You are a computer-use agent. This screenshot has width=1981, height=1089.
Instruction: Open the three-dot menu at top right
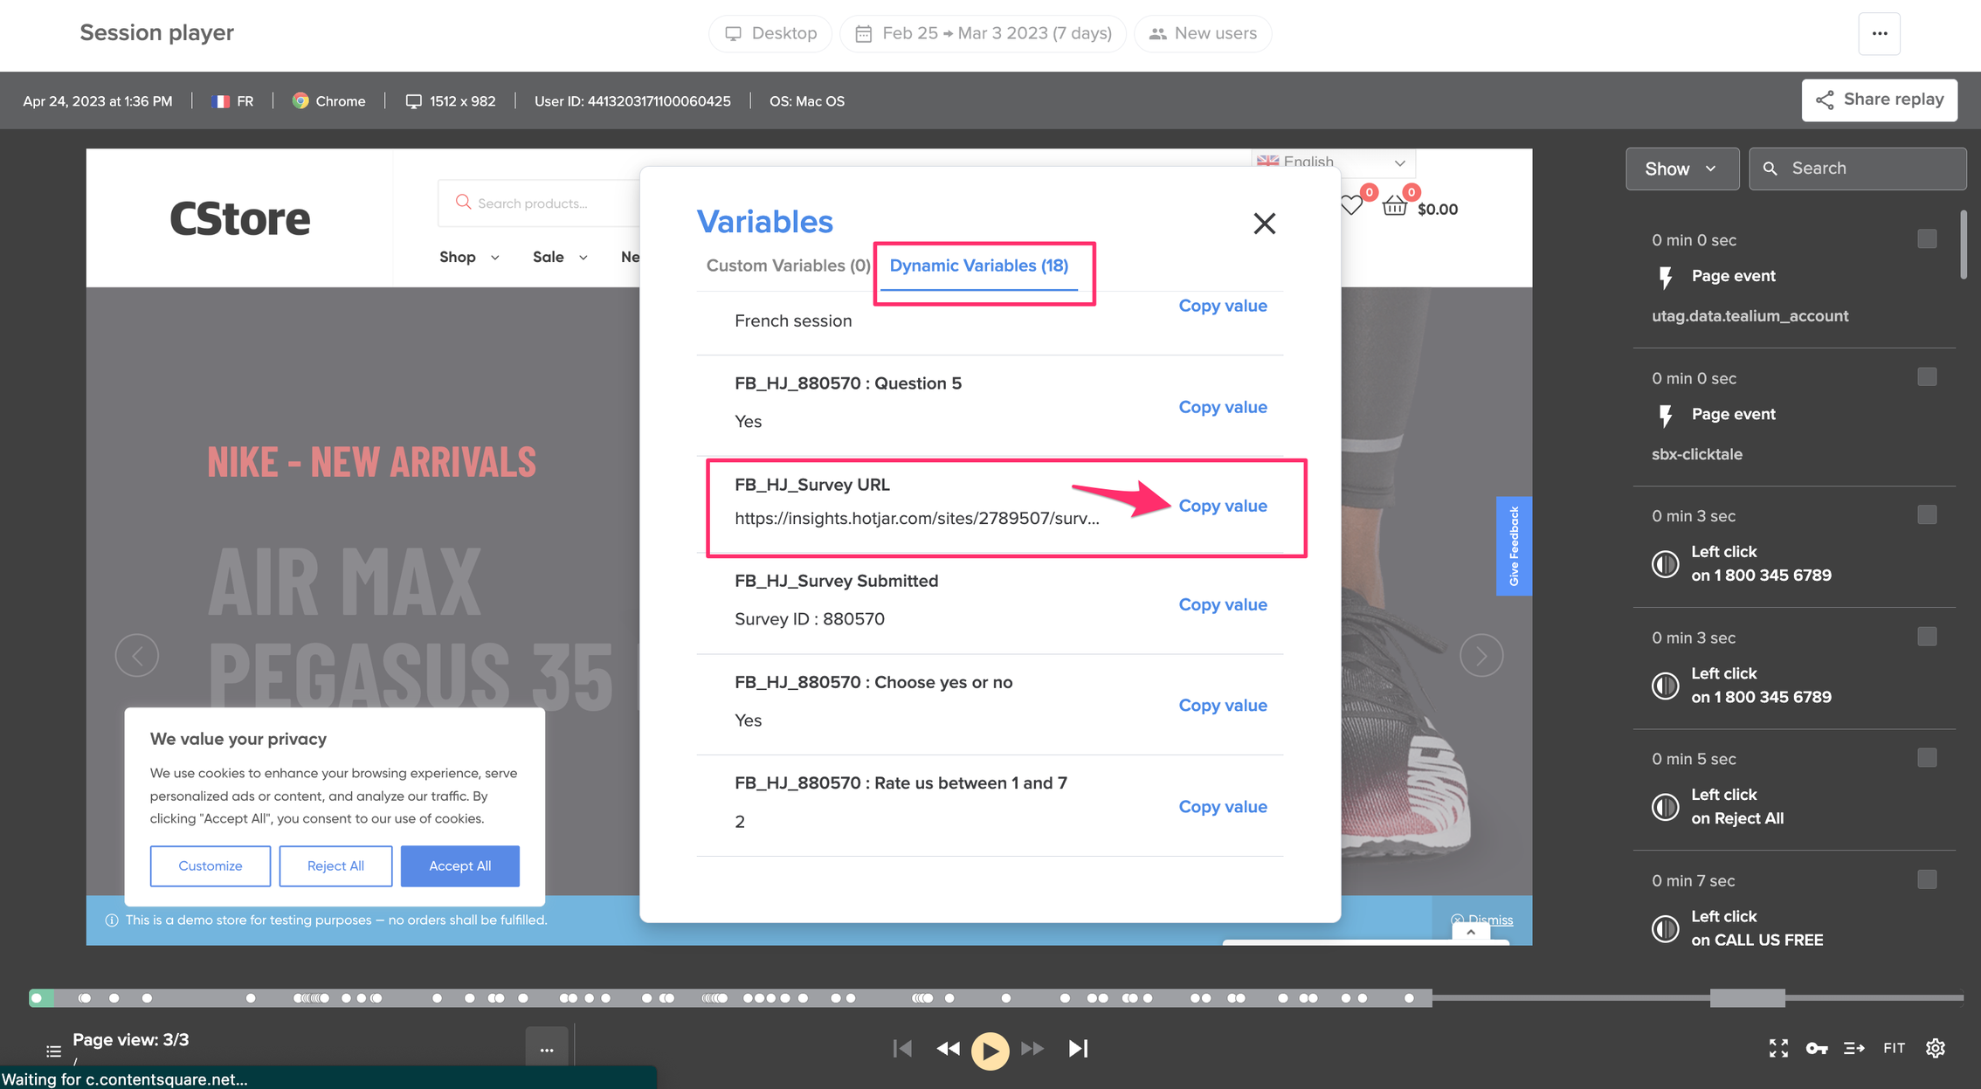[1880, 33]
